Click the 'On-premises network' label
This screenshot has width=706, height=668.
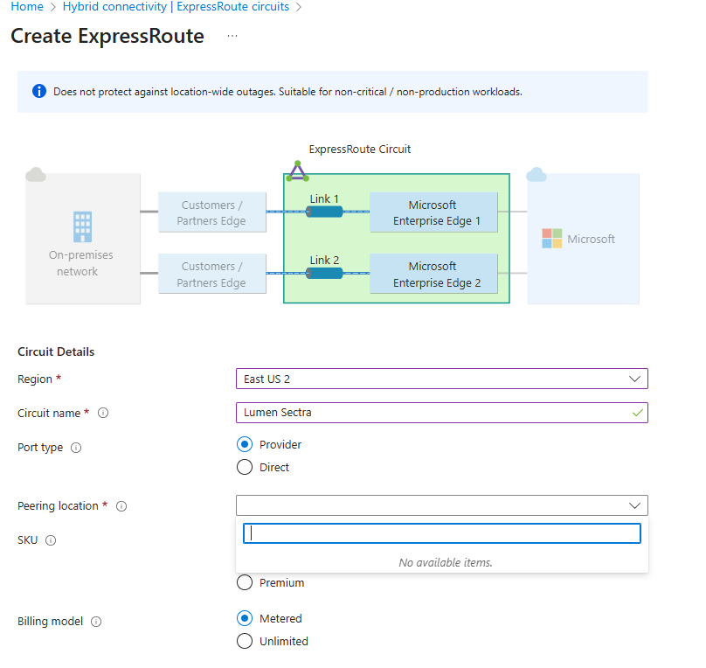[80, 263]
